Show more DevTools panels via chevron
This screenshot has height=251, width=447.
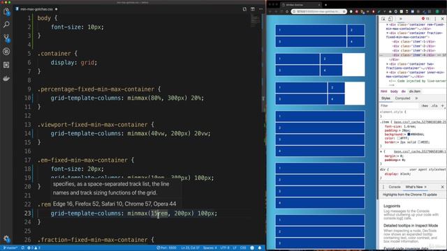pos(400,19)
